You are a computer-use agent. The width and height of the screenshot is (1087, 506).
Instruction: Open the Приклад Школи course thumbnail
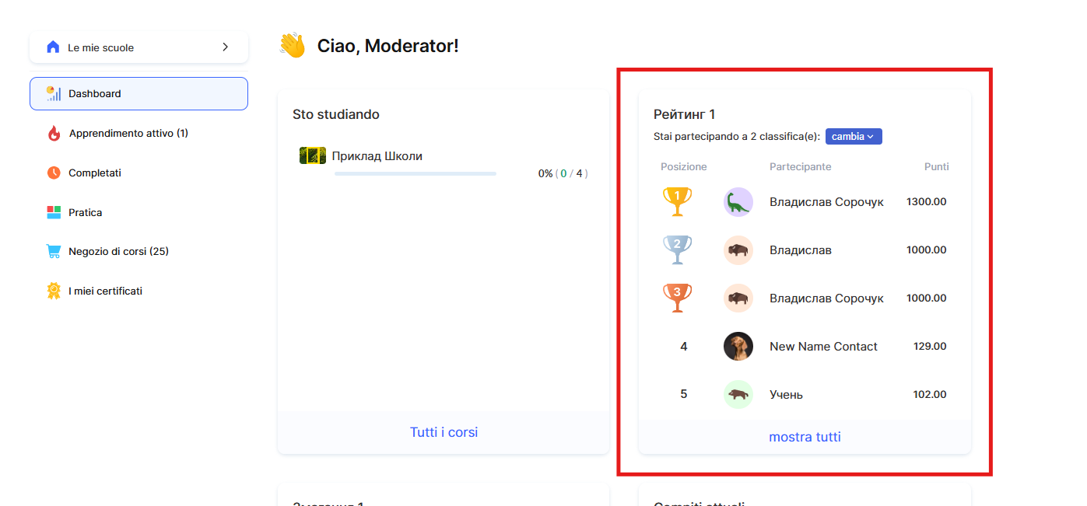[x=313, y=155]
